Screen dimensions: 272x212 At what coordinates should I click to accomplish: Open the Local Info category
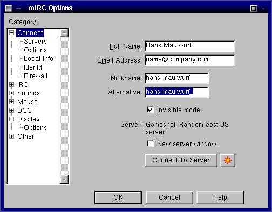point(38,59)
